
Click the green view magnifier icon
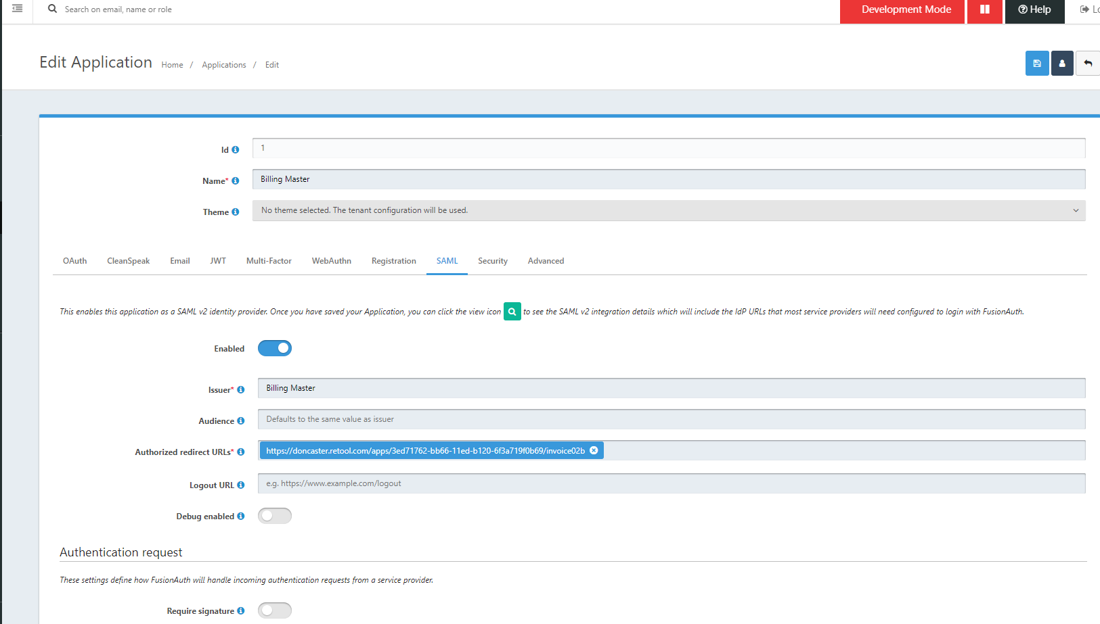(x=512, y=312)
